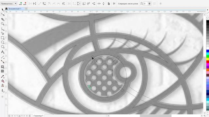Image resolution: width=209 pixels, height=117 pixels.
Task: Click the curve smoothness plus stepper
Action: 150,4
